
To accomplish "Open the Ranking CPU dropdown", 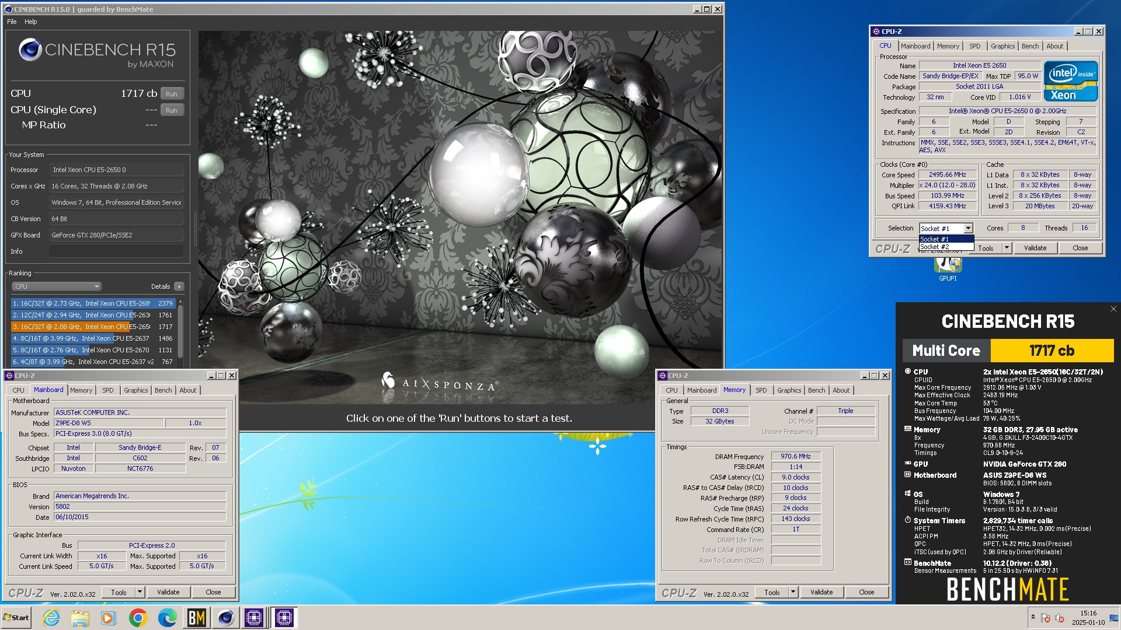I will (x=57, y=286).
